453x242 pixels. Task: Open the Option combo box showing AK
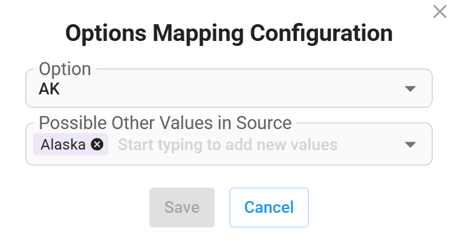click(229, 88)
